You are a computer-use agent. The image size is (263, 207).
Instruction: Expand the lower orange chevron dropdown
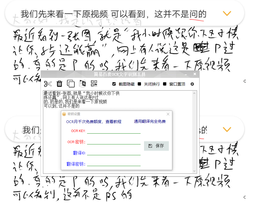(227, 129)
